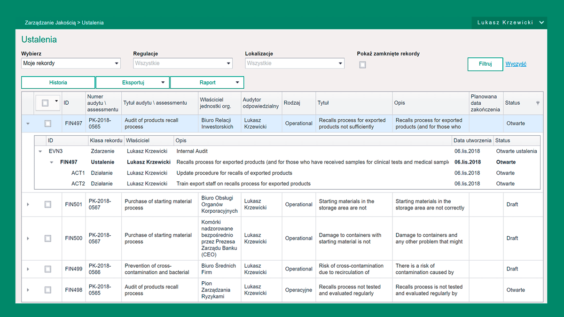Image resolution: width=564 pixels, height=317 pixels.
Task: Expand the FIN499 row arrow
Action: point(28,269)
